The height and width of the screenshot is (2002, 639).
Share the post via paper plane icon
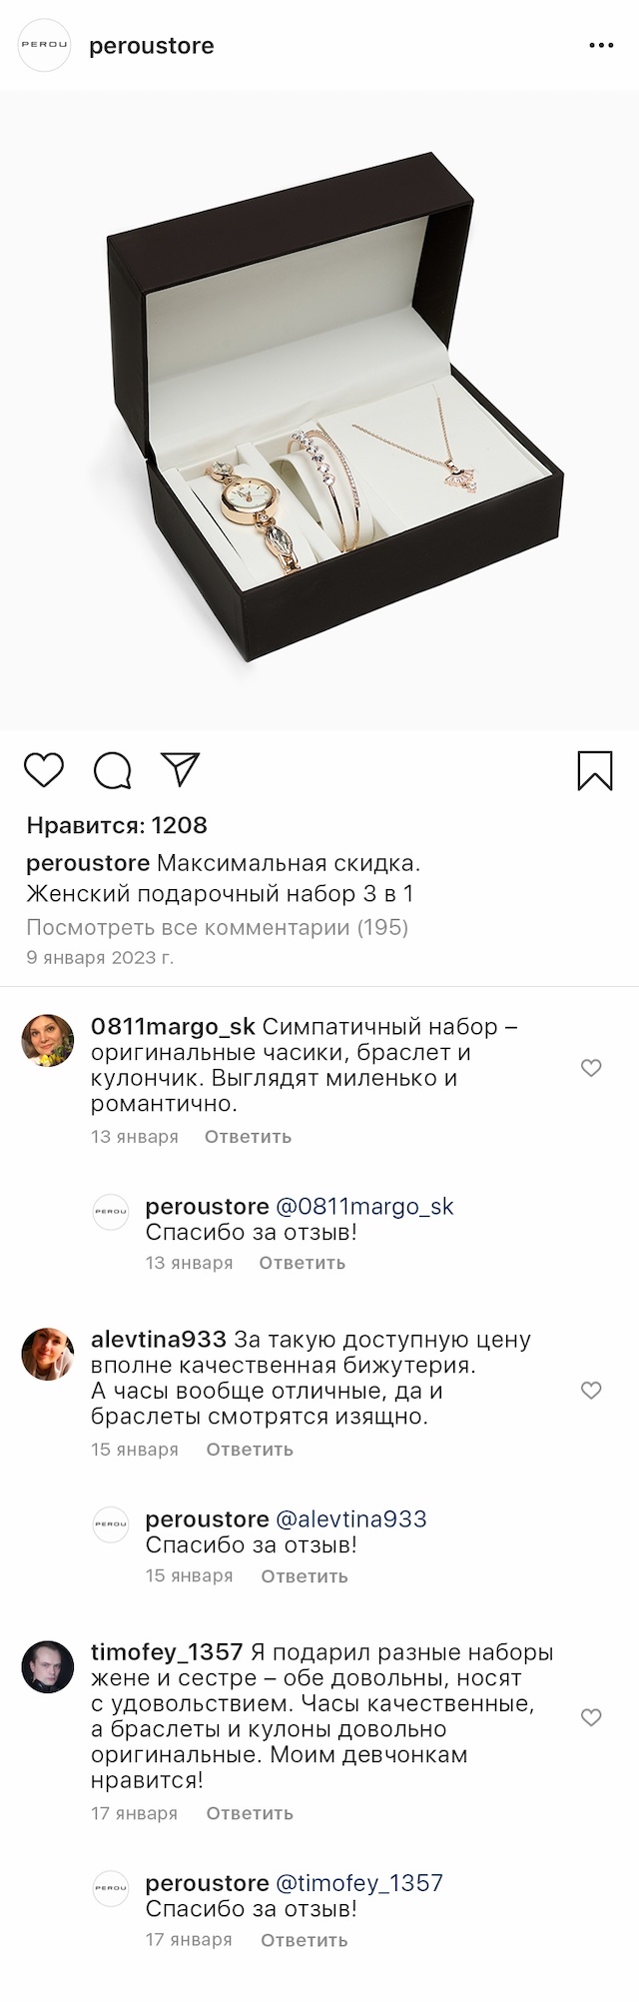181,769
